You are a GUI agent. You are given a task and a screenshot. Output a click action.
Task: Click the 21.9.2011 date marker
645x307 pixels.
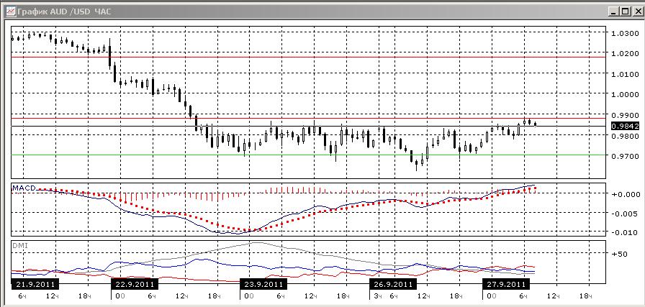[35, 284]
